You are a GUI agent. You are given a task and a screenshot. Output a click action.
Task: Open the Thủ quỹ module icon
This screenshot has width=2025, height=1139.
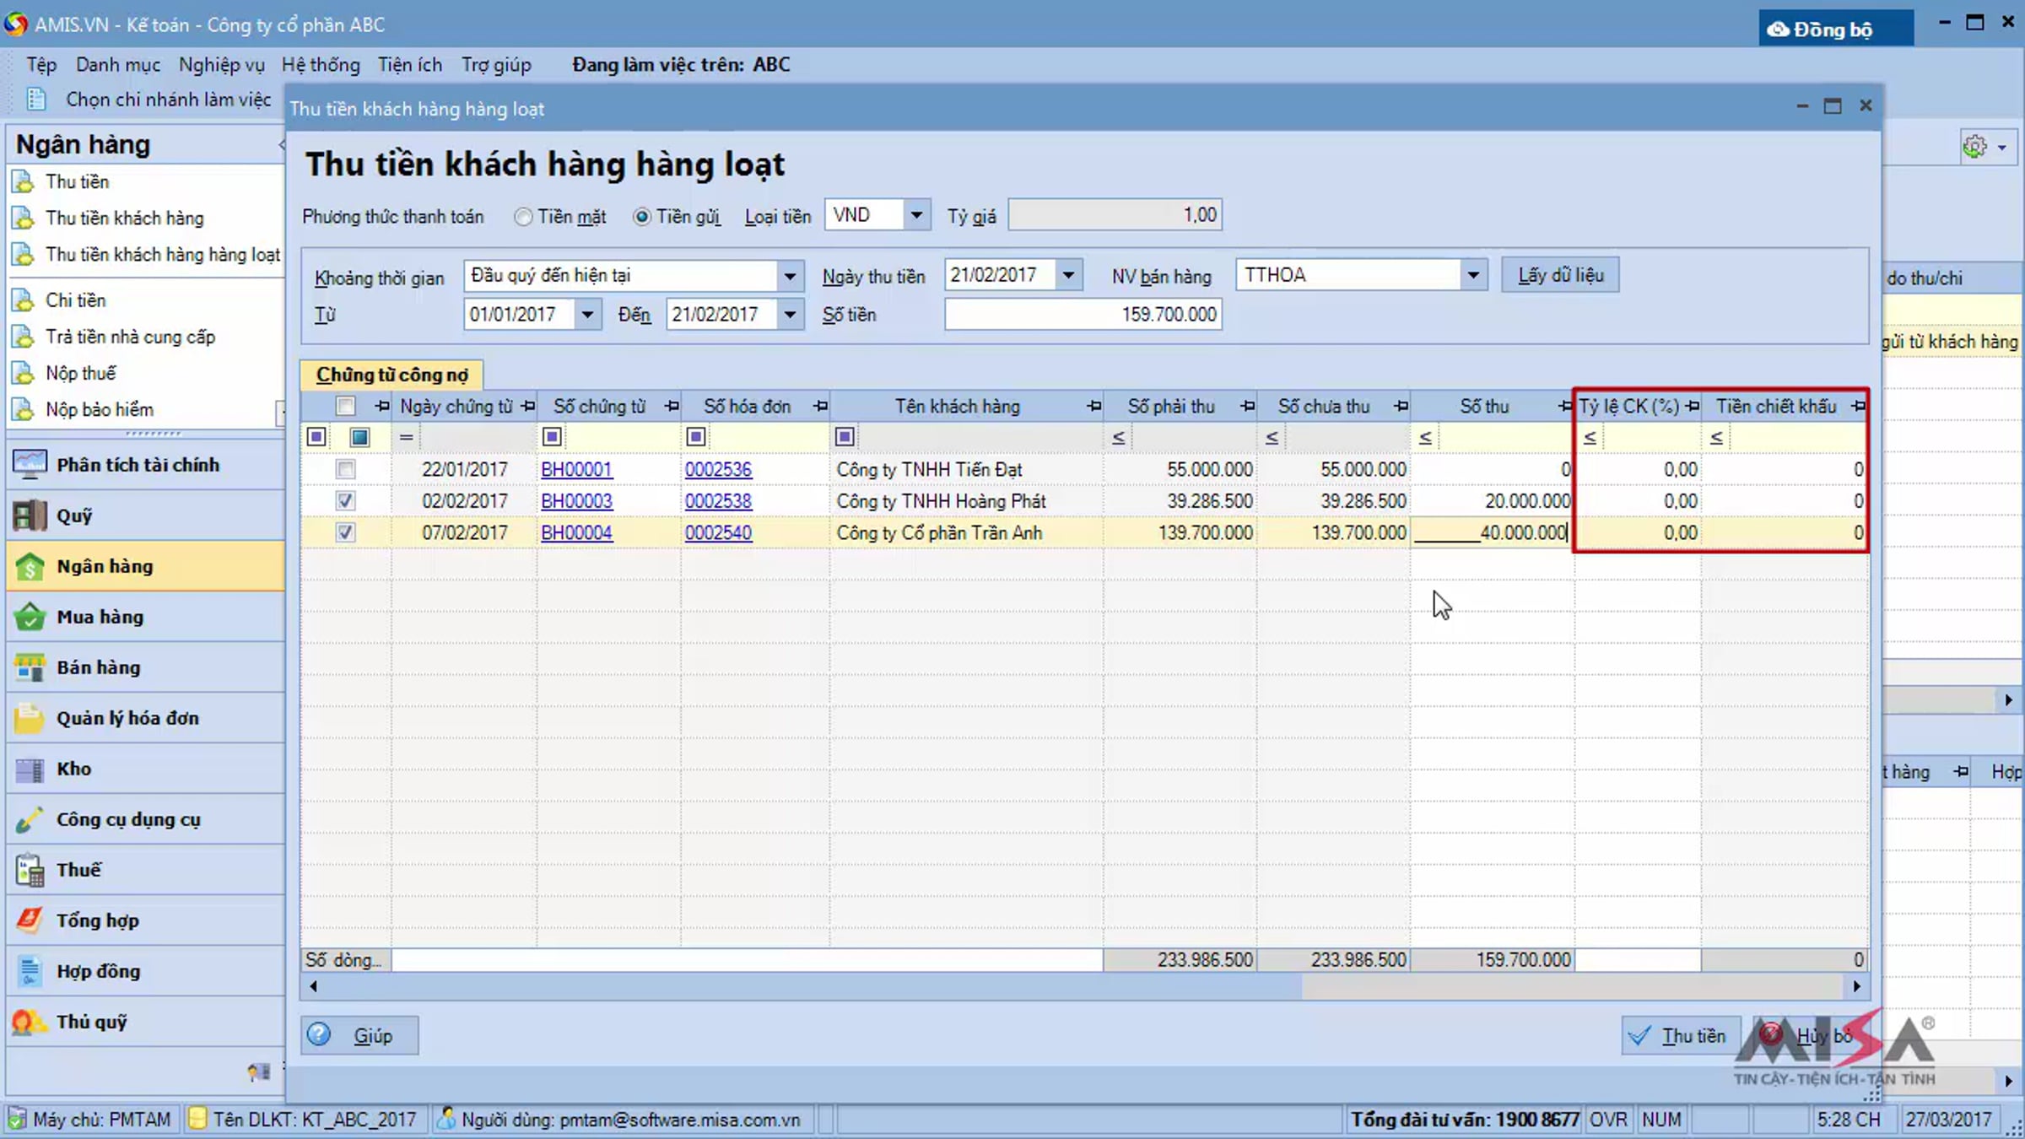(x=30, y=1022)
